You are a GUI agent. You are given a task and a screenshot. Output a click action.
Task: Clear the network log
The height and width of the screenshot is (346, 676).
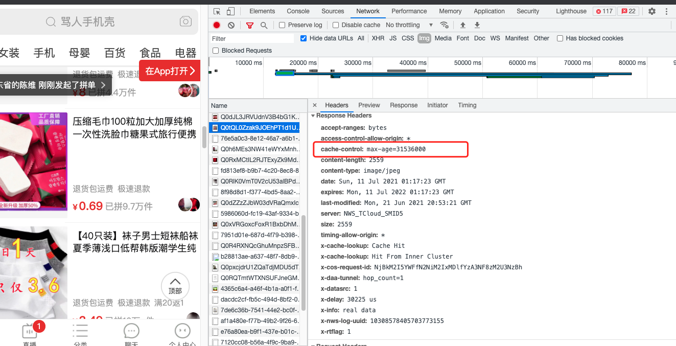[x=231, y=25]
